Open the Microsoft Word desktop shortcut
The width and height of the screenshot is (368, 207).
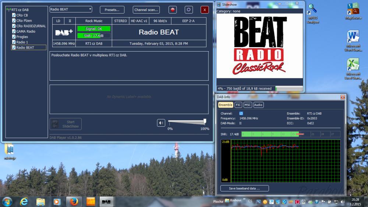(x=353, y=41)
